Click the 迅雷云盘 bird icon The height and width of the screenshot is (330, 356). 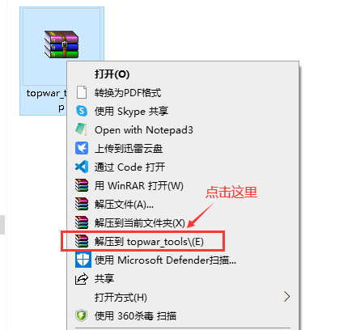82,148
